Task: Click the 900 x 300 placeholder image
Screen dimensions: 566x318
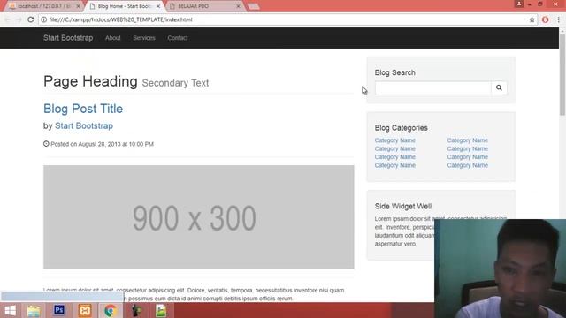Action: point(198,217)
